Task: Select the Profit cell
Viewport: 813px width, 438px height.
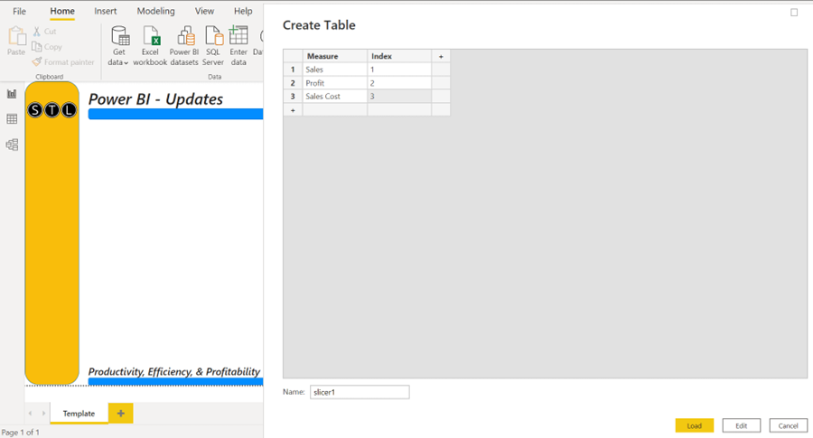Action: coord(335,83)
